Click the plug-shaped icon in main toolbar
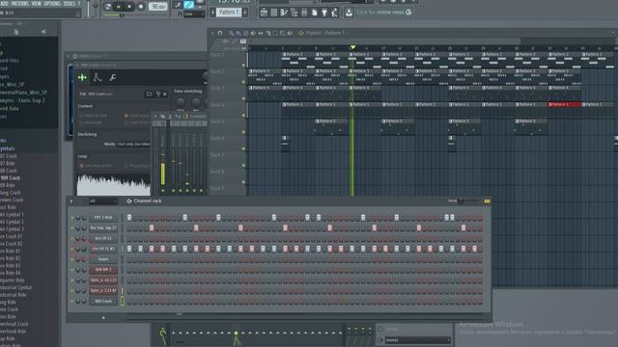The height and width of the screenshot is (347, 618). 324,13
